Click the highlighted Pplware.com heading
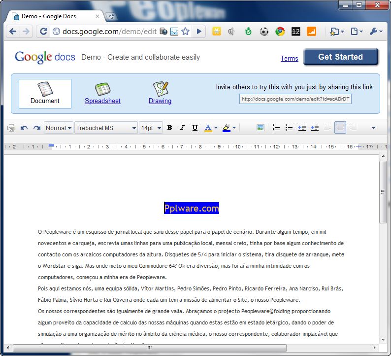 click(192, 208)
